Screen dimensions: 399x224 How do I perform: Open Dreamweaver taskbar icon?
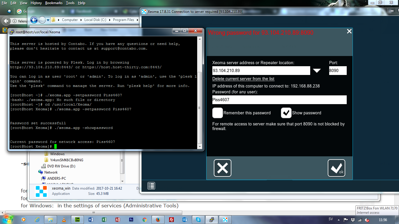[77, 220]
